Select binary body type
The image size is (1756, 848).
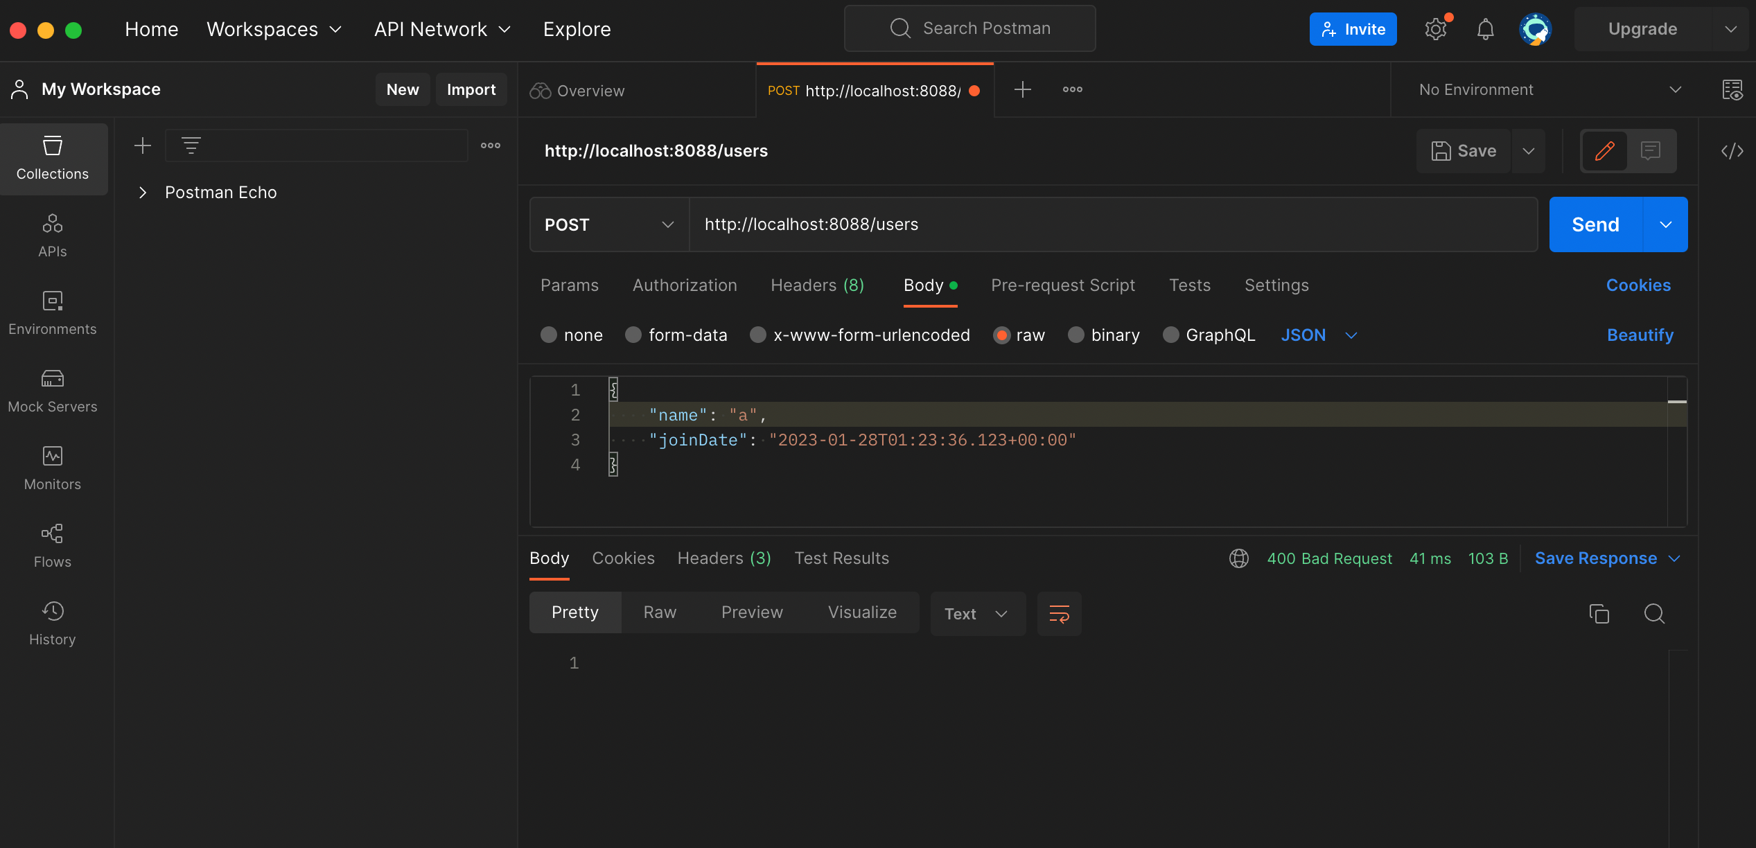click(x=1076, y=335)
